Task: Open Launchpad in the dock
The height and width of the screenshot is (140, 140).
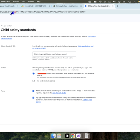Action: pos(59,136)
